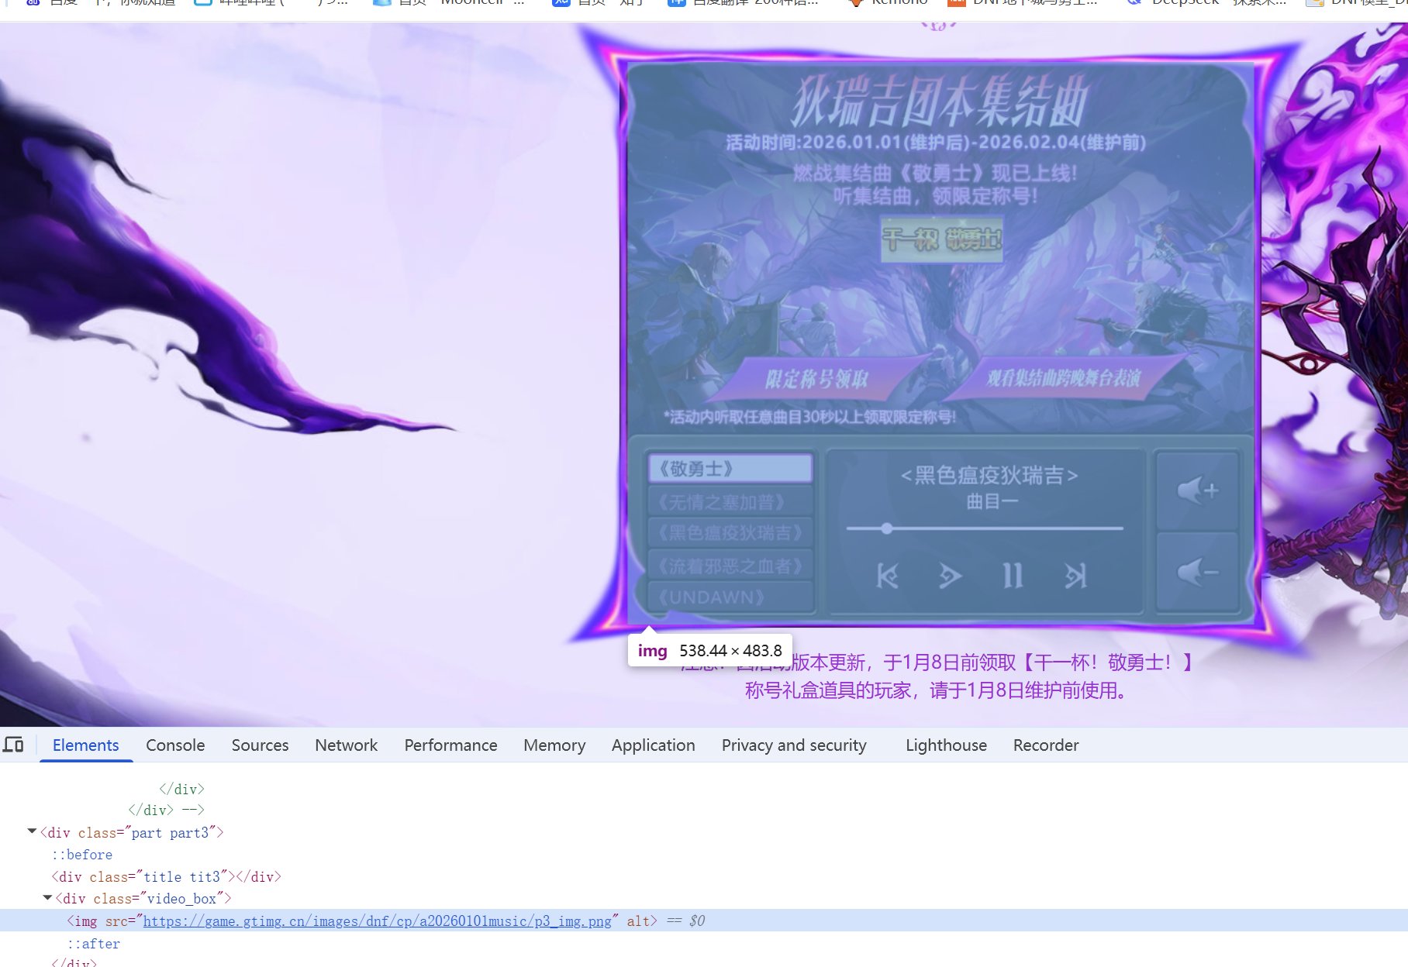The height and width of the screenshot is (967, 1408).
Task: Click the volume up speaker icon
Action: (1197, 490)
